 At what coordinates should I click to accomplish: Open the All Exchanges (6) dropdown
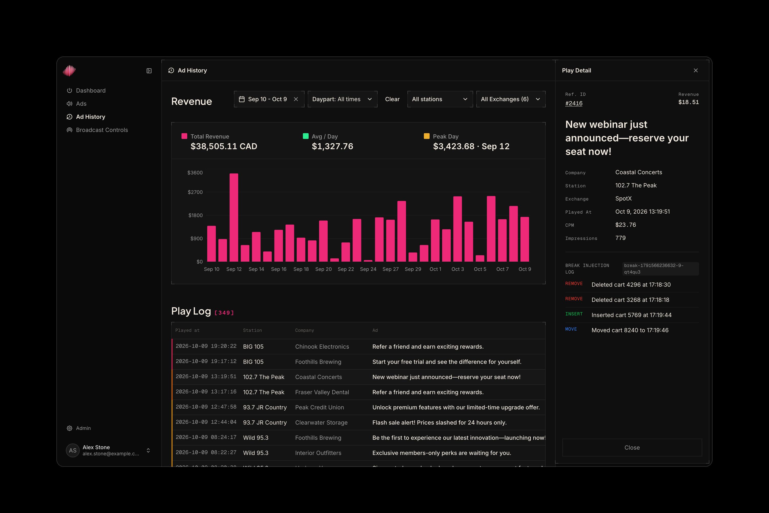(511, 99)
